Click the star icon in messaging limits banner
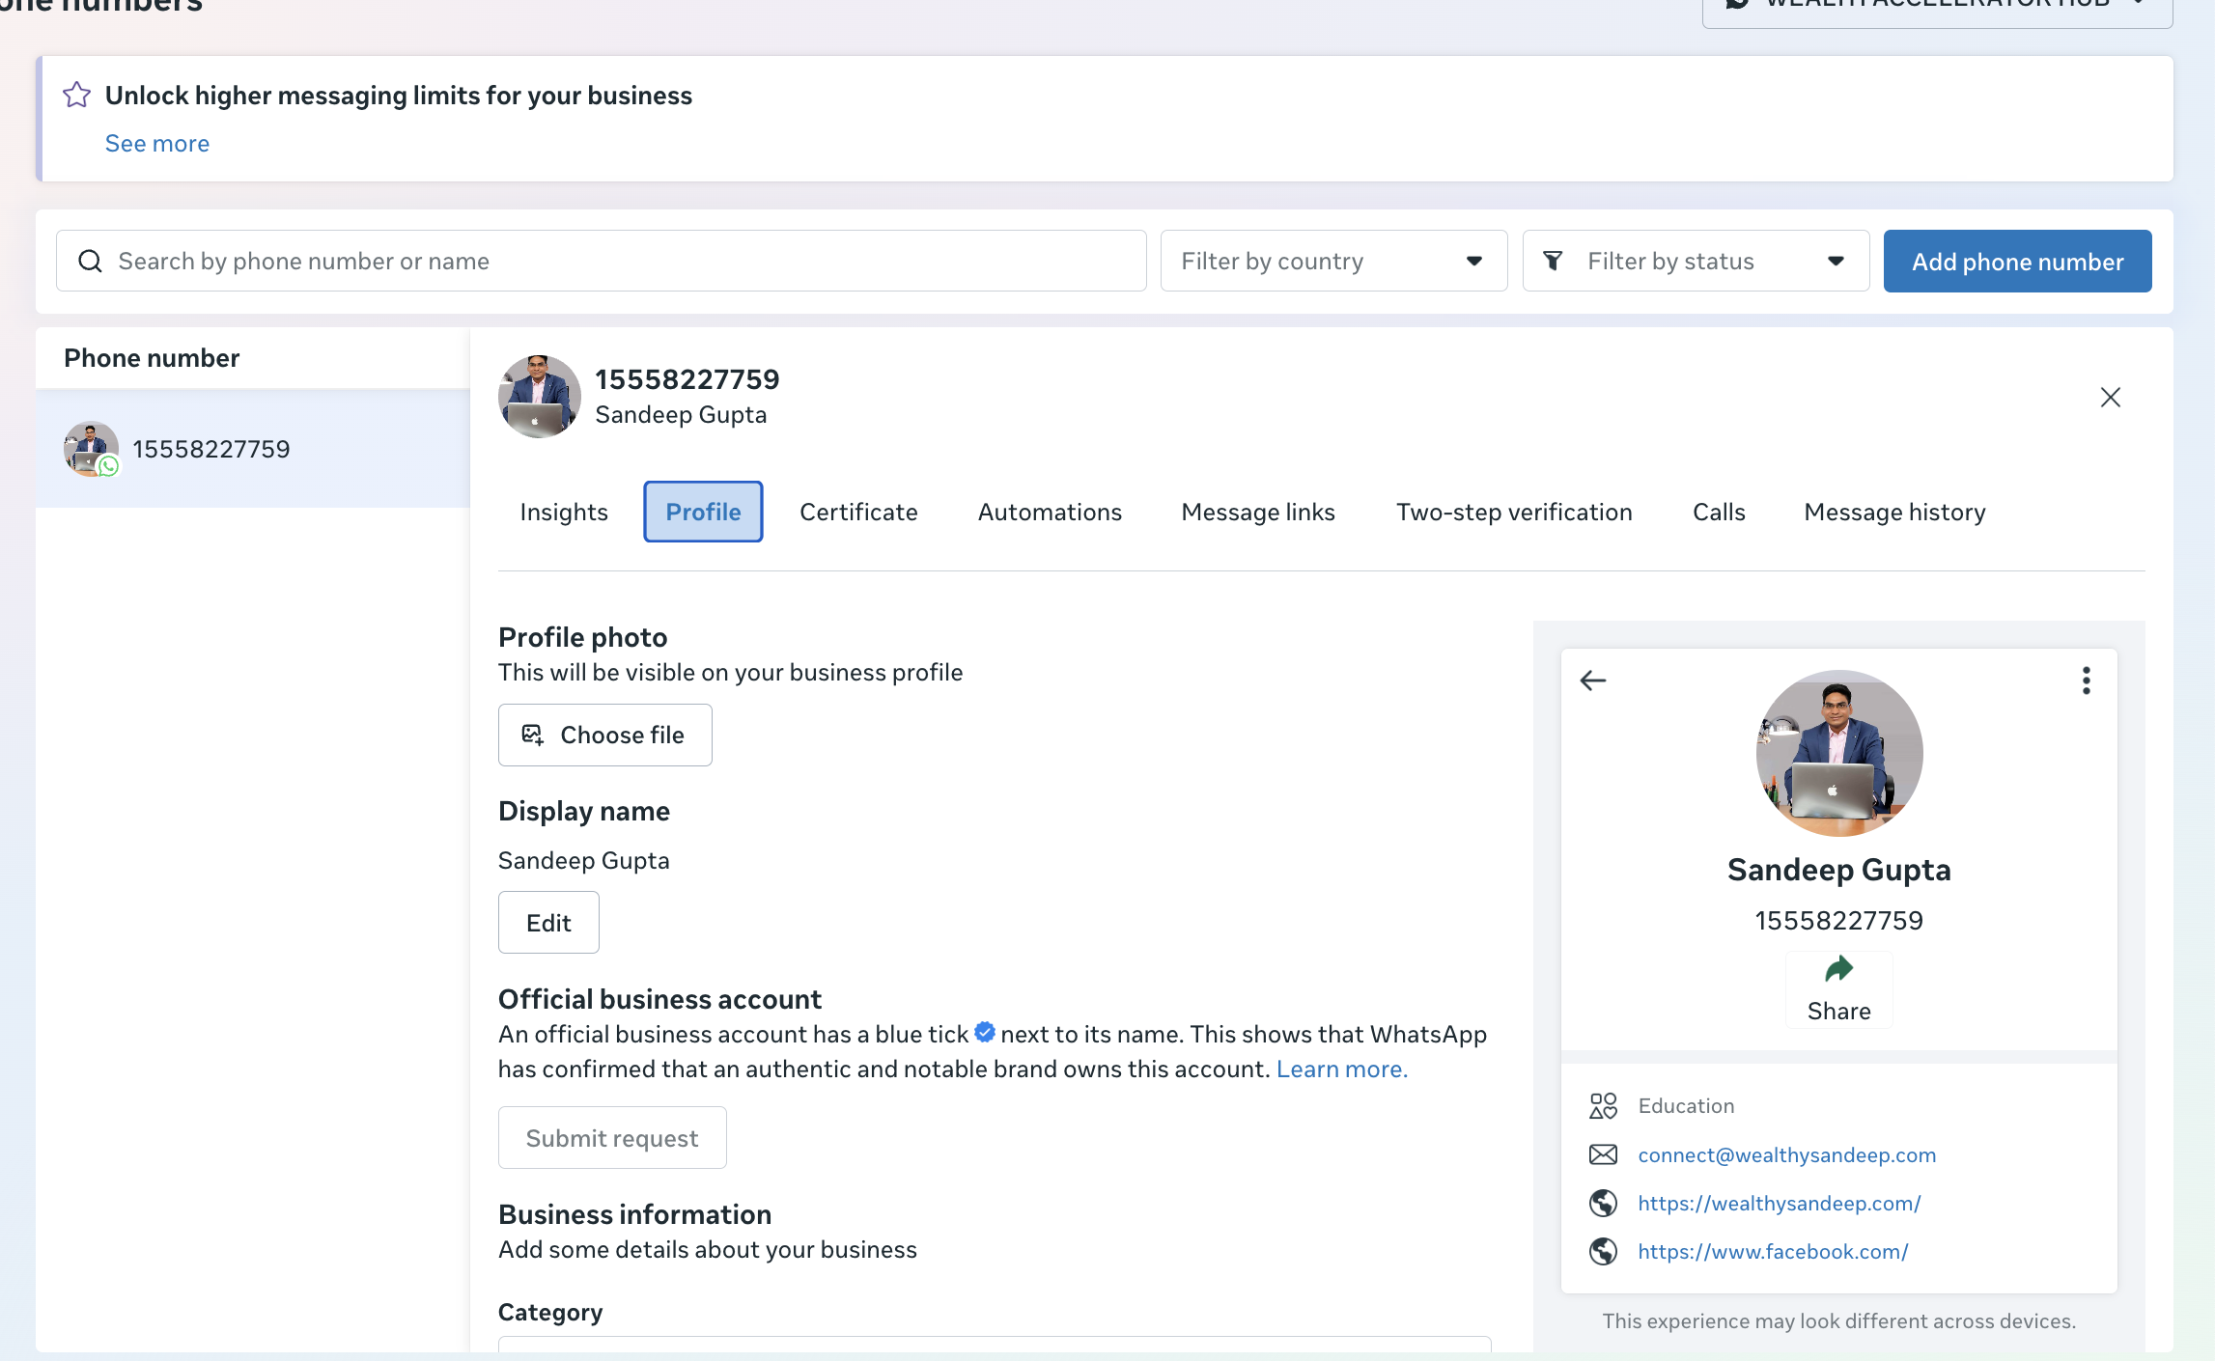 [77, 95]
